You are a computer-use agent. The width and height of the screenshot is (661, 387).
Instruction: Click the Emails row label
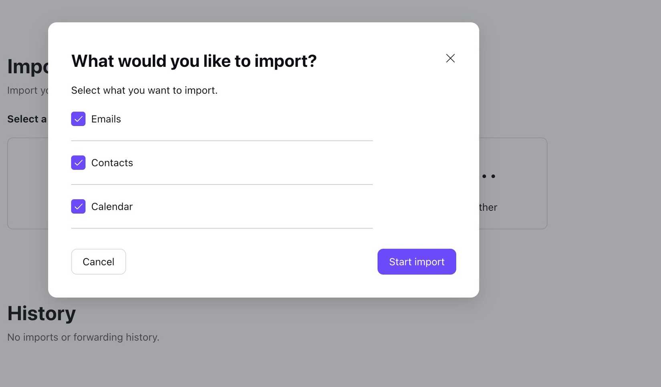106,119
